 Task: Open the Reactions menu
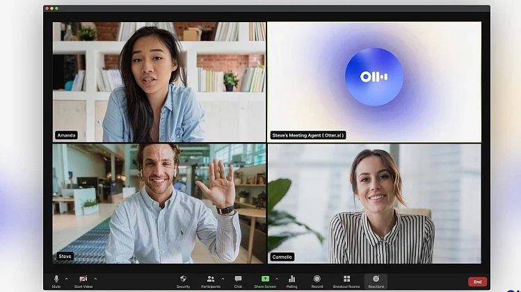pyautogui.click(x=376, y=282)
